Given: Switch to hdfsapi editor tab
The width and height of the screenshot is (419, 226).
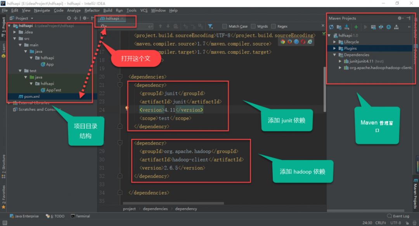Looking at the screenshot, I should pyautogui.click(x=112, y=19).
